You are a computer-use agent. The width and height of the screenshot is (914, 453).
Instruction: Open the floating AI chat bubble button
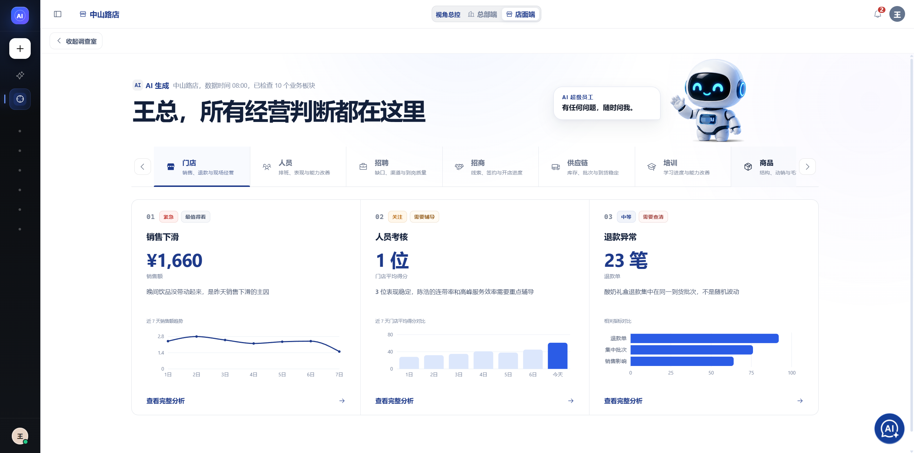tap(889, 428)
